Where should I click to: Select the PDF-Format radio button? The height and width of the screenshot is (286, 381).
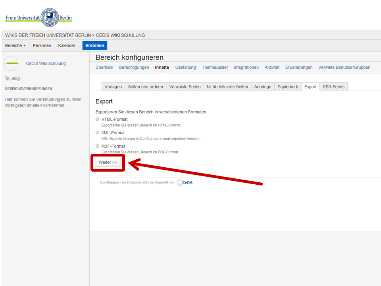[98, 146]
